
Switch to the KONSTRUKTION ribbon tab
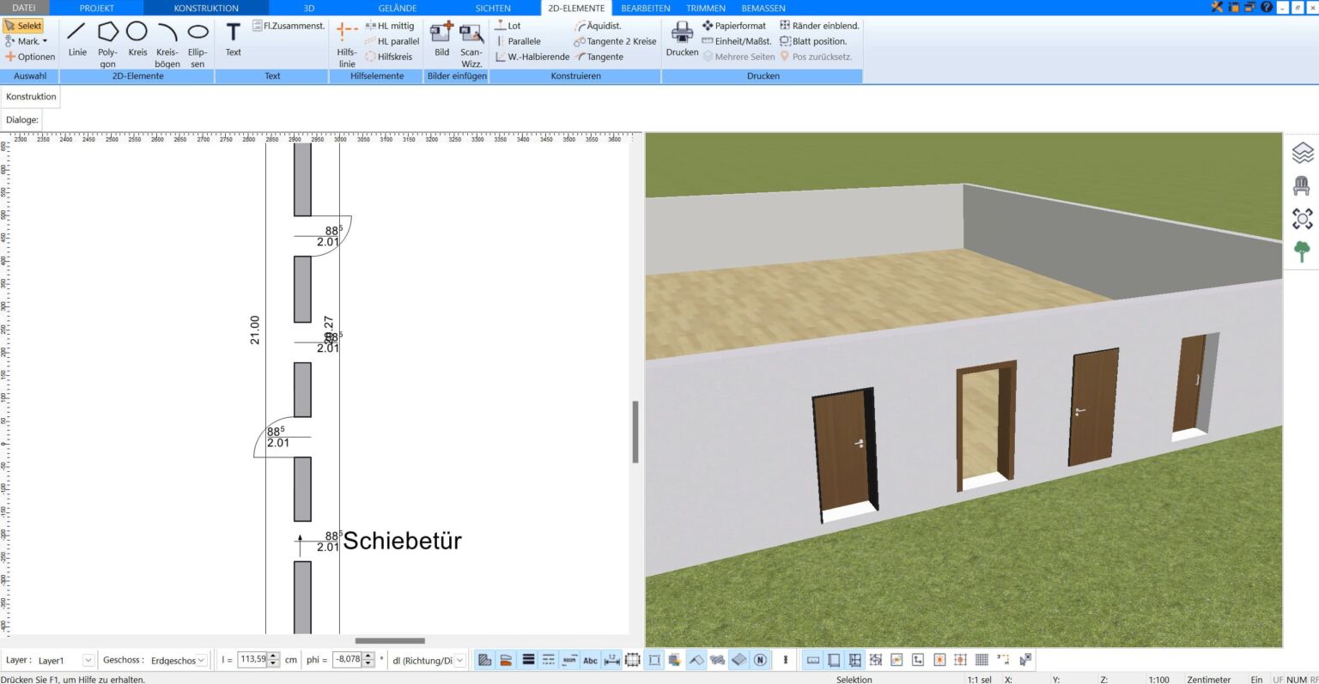point(206,8)
